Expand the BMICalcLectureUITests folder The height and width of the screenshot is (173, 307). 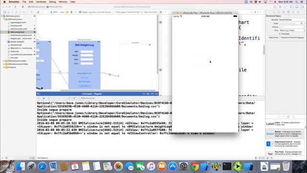tap(4, 64)
